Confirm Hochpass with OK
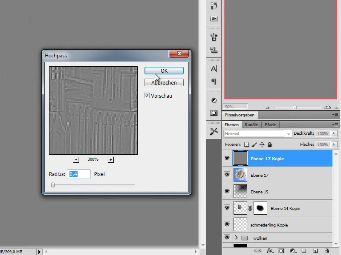 click(164, 71)
